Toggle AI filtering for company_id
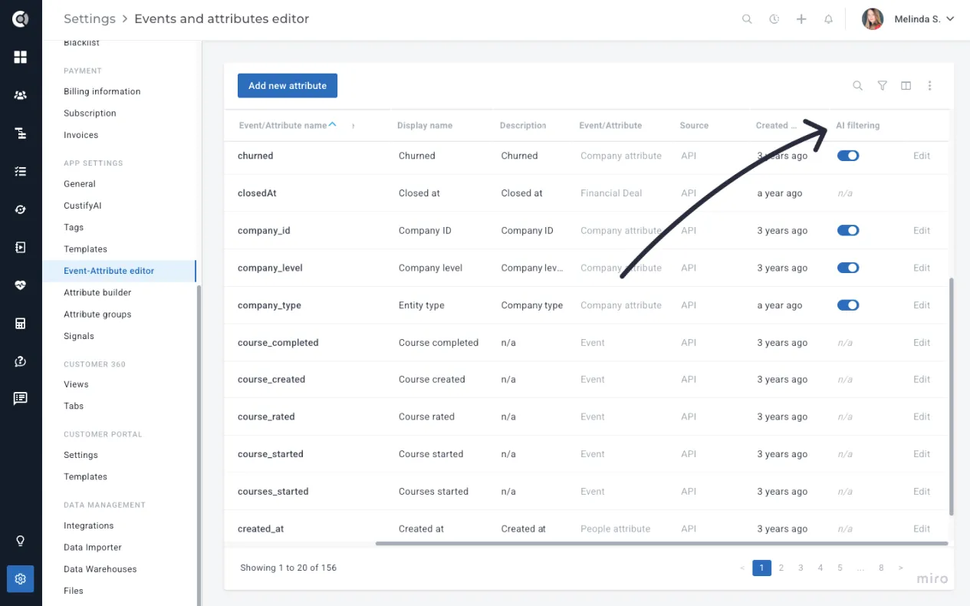Image resolution: width=970 pixels, height=606 pixels. 848,230
